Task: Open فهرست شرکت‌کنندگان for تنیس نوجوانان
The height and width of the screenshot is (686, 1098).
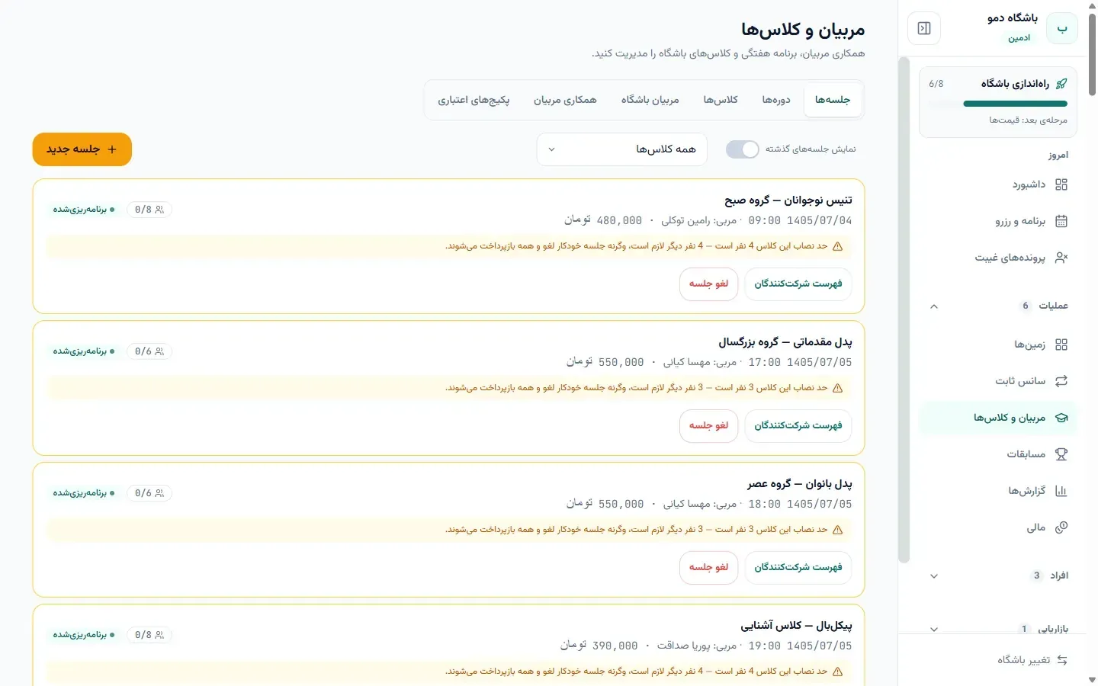Action: (x=798, y=284)
